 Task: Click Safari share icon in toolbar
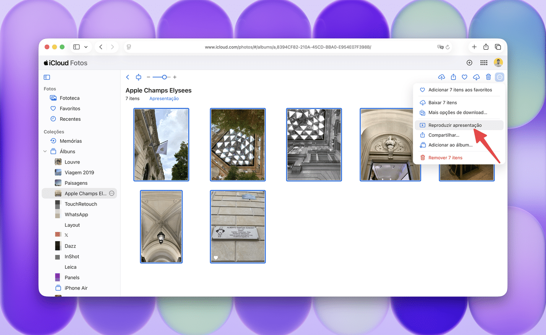[x=486, y=47]
